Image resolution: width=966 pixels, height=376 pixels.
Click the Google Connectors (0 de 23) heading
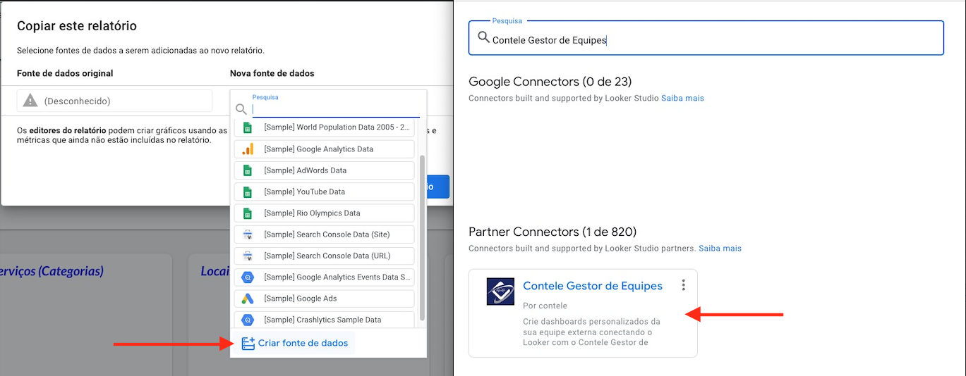(x=550, y=82)
